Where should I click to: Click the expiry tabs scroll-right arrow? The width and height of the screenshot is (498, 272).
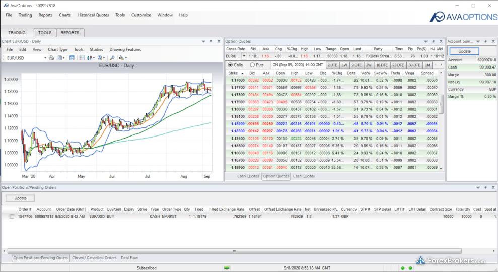(441, 65)
